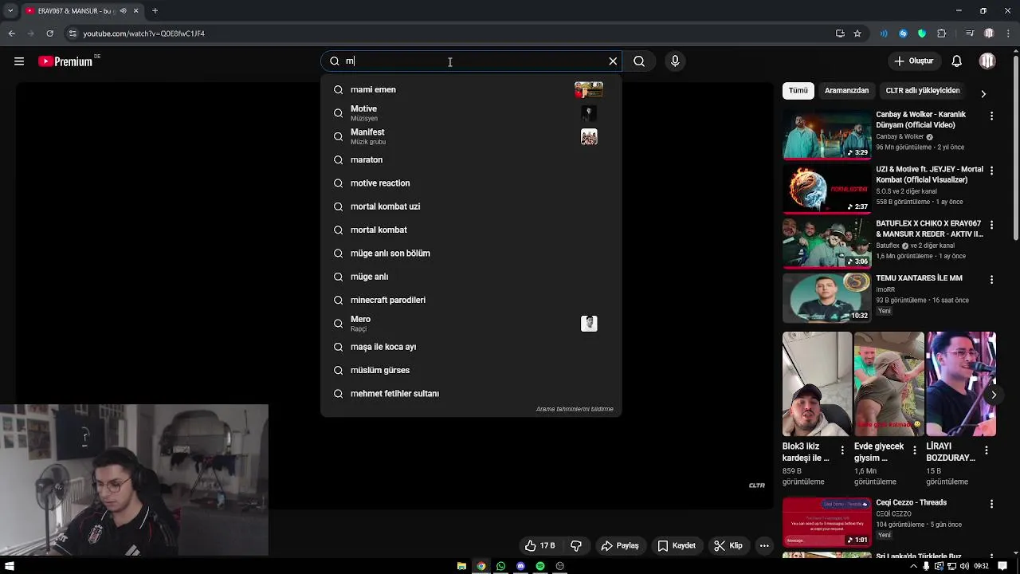The height and width of the screenshot is (574, 1020).
Task: Select 'müslüm gürses' suggestion
Action: pyautogui.click(x=470, y=370)
